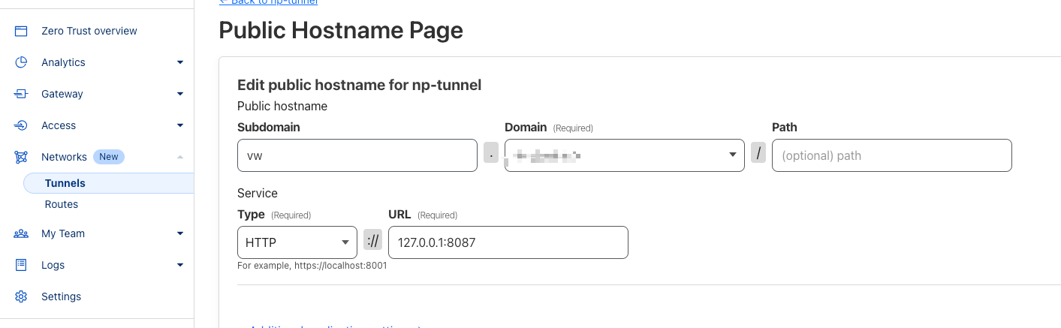Click the service URL input field
This screenshot has height=328, width=1061.
508,242
